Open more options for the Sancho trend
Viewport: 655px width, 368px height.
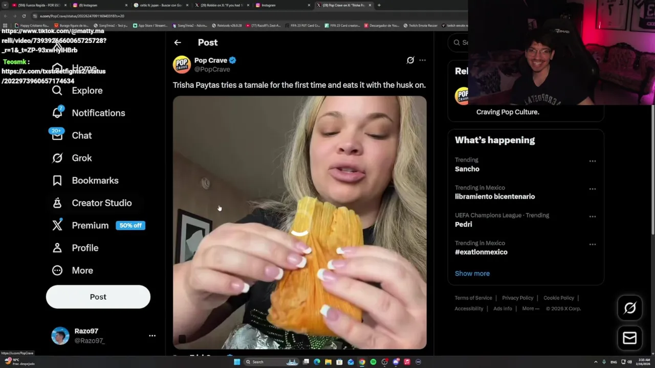pos(592,161)
